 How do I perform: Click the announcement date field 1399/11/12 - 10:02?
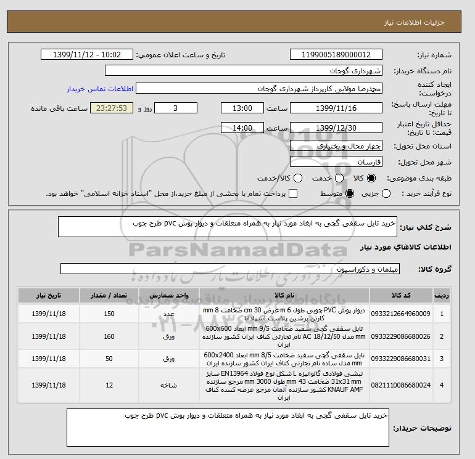(x=87, y=54)
